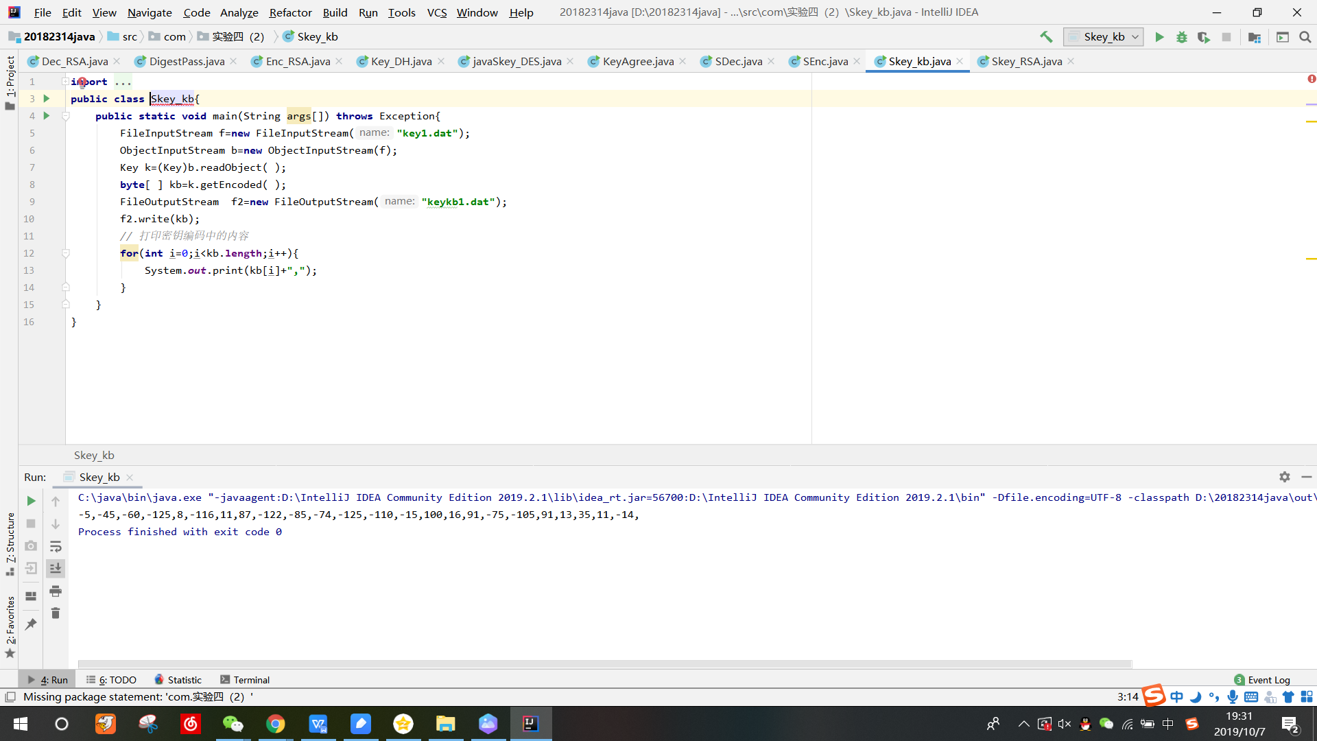Click the green Run button in toolbar
The width and height of the screenshot is (1317, 741).
click(1159, 37)
